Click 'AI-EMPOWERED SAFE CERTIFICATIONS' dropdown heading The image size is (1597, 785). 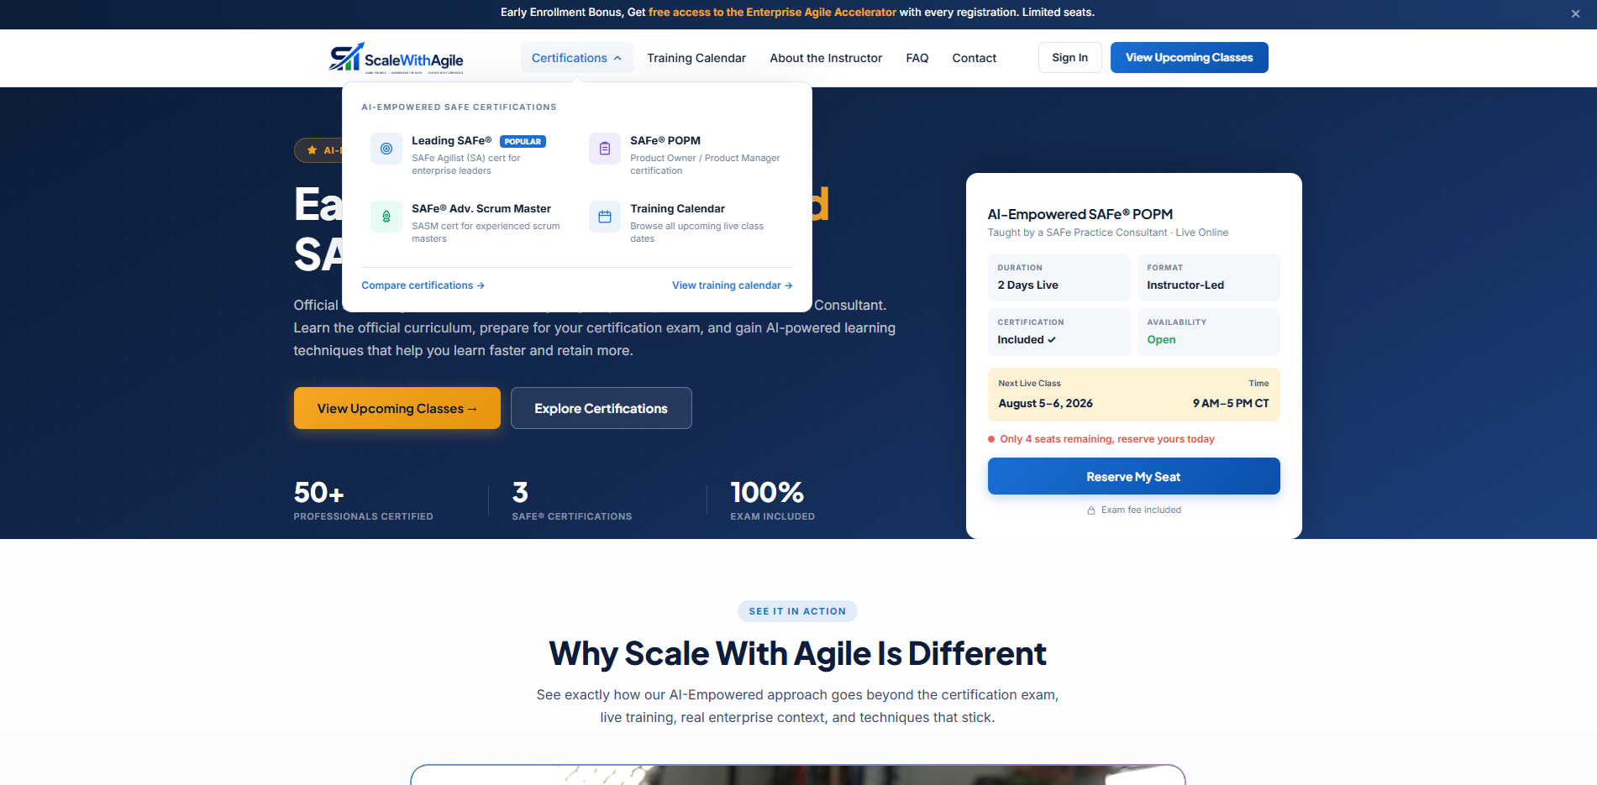point(459,107)
